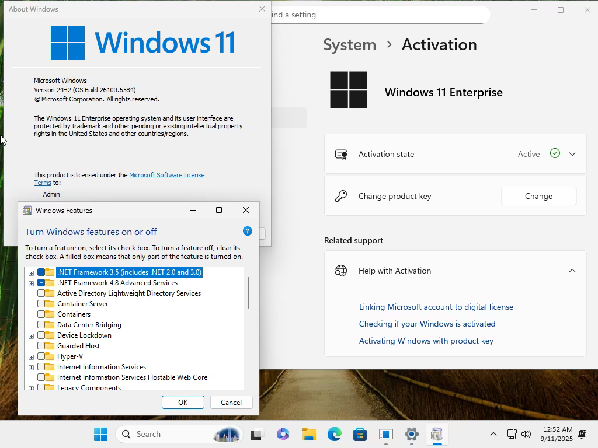Switch to the About Windows taskbar app
Image resolution: width=598 pixels, height=448 pixels.
click(x=386, y=434)
